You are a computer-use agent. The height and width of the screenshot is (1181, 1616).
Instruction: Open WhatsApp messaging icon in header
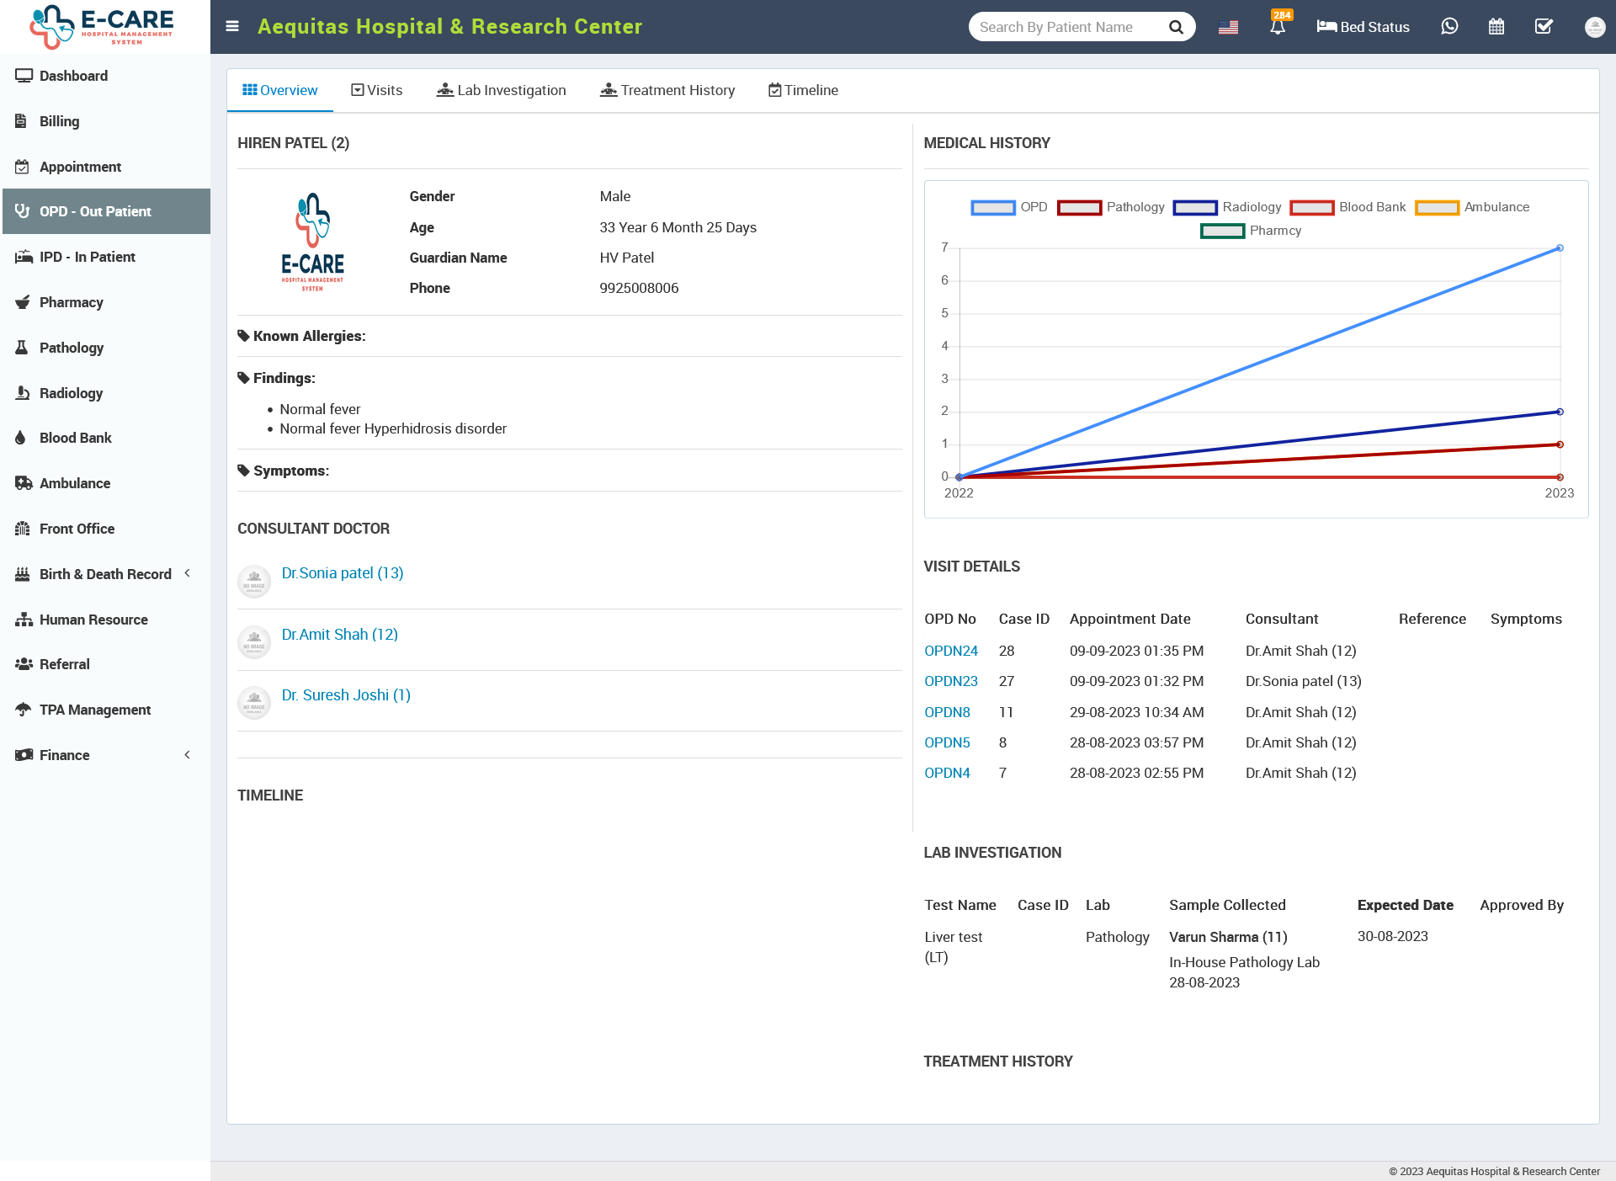point(1449,26)
